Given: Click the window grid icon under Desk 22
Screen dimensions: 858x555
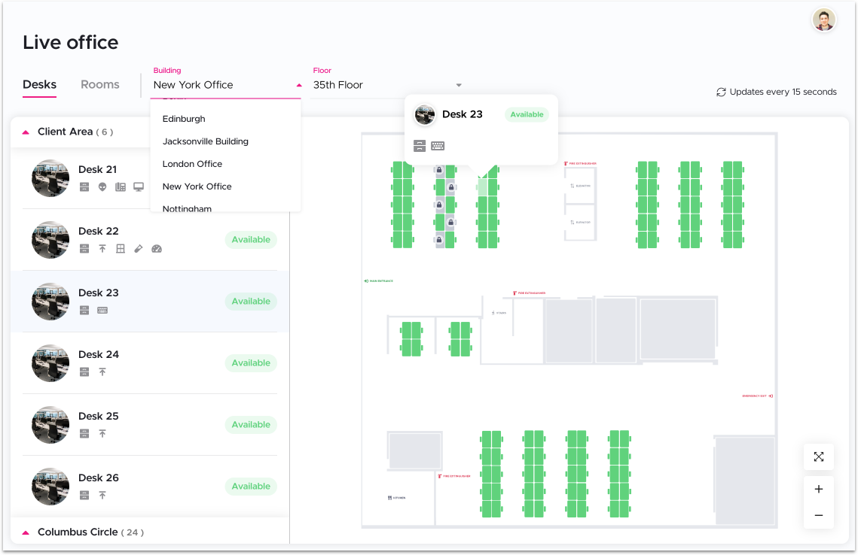Looking at the screenshot, I should click(121, 249).
